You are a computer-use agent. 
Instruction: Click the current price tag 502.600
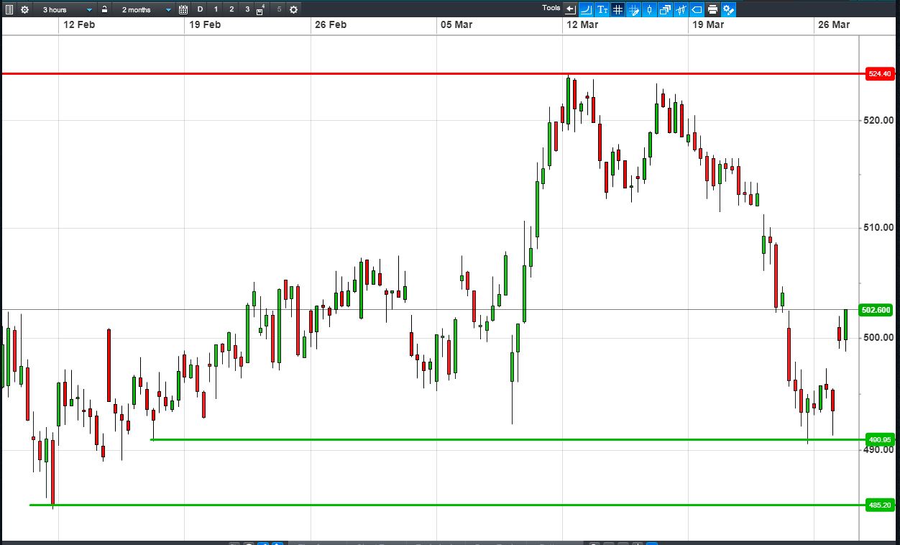876,310
